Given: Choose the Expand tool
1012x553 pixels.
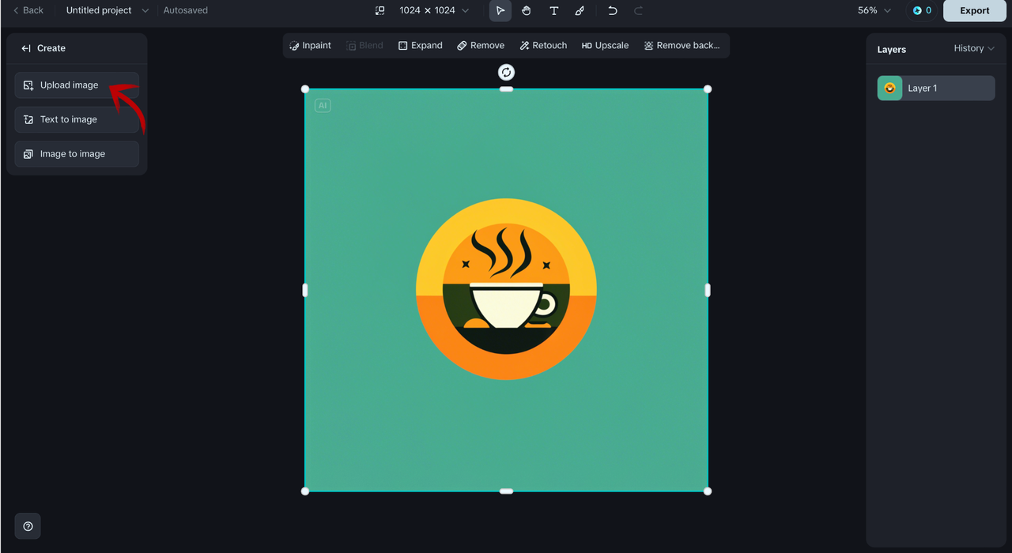Looking at the screenshot, I should (420, 46).
